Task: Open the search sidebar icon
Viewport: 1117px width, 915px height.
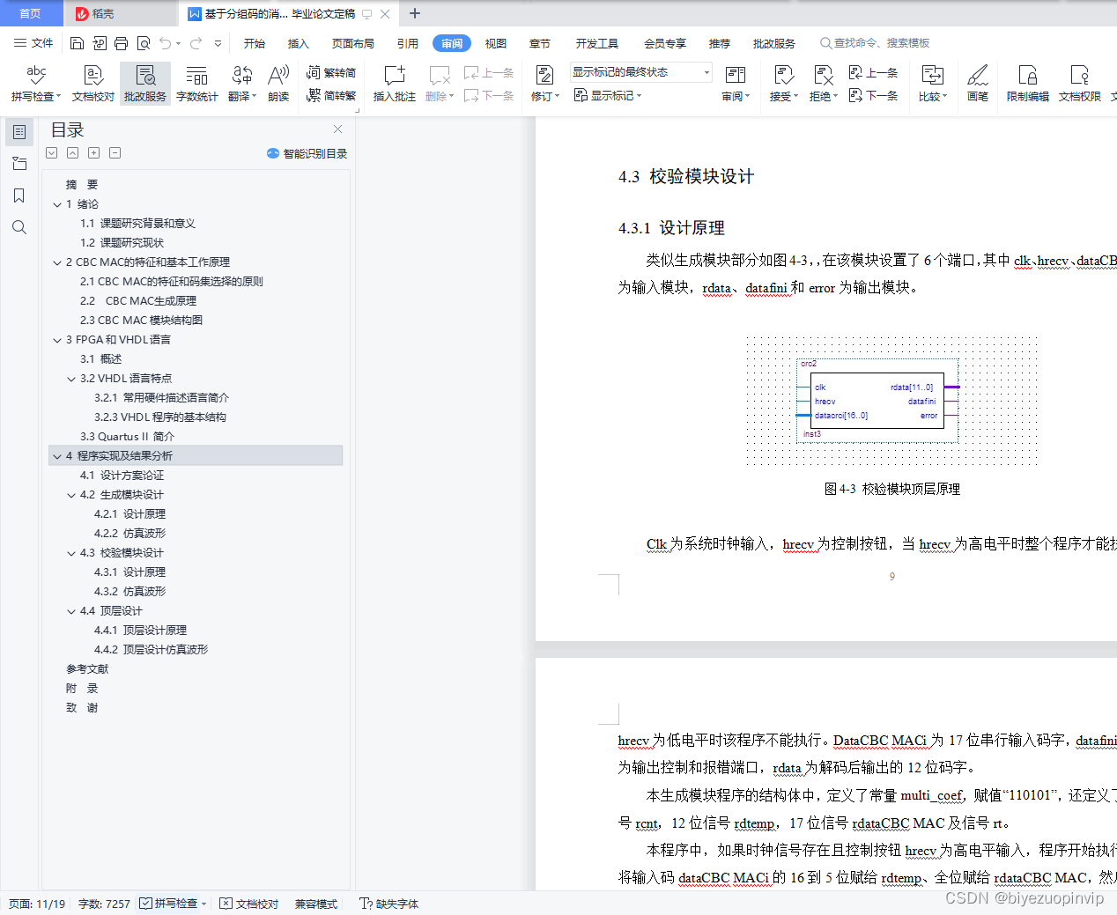Action: click(x=19, y=227)
